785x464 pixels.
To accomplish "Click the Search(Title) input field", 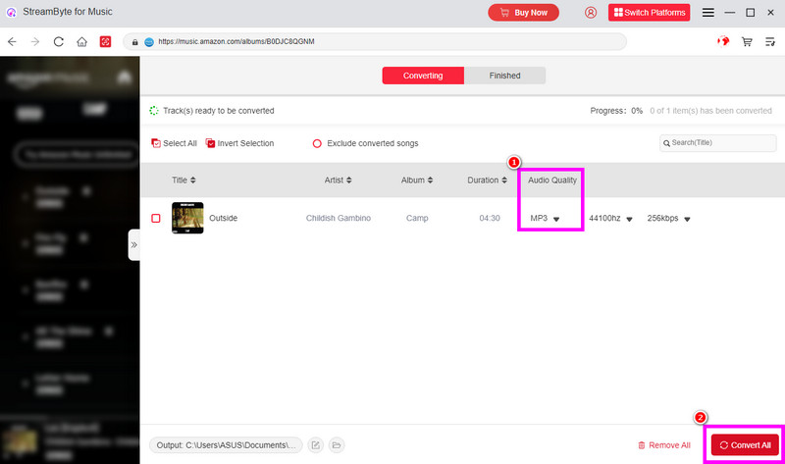I will pos(717,143).
